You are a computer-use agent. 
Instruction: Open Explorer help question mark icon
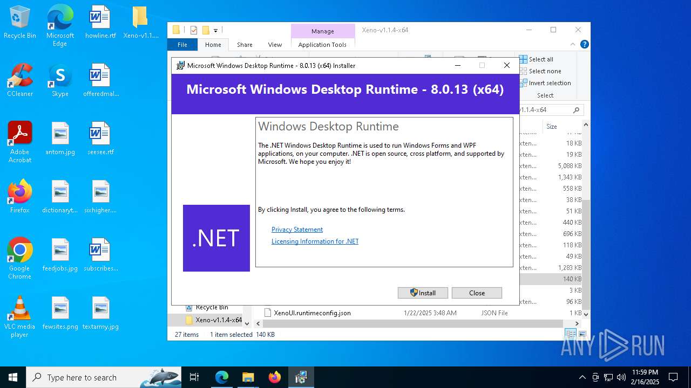click(584, 45)
